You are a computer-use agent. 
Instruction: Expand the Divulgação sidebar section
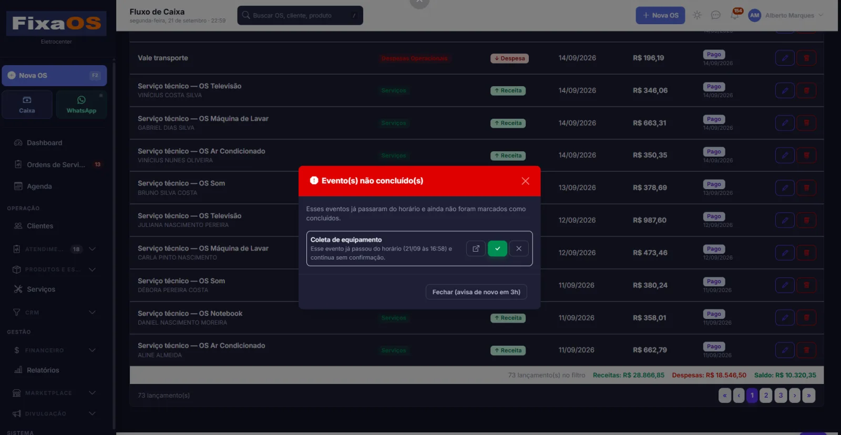[x=55, y=413]
